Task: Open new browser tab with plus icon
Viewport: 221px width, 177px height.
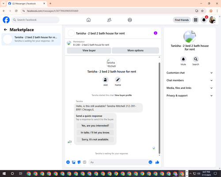Action: pyautogui.click(x=50, y=4)
